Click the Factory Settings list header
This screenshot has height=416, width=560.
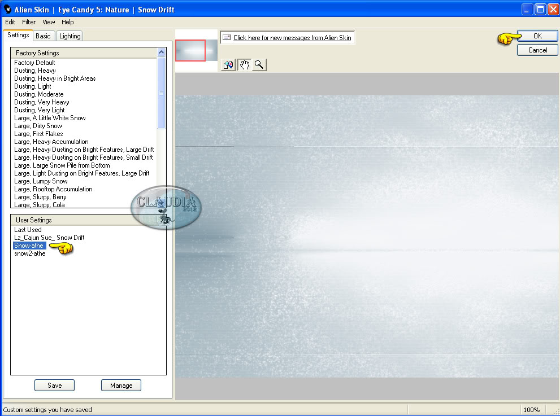(84, 53)
